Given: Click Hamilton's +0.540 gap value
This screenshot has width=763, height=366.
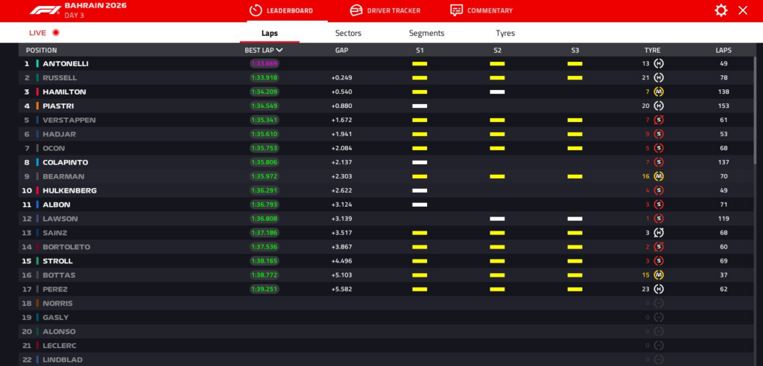Looking at the screenshot, I should (341, 91).
